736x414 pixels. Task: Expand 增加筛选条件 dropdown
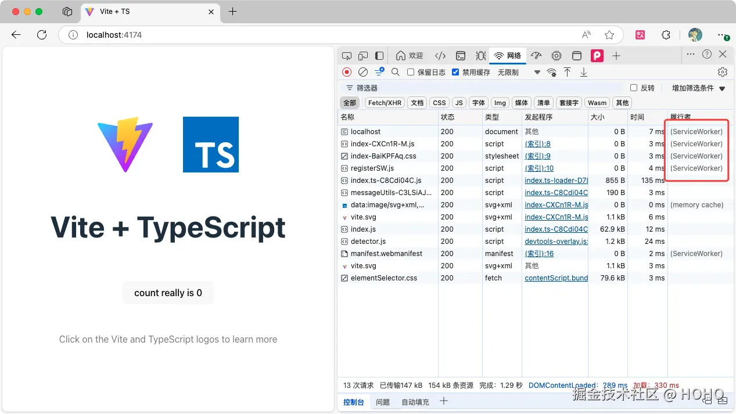pos(699,88)
